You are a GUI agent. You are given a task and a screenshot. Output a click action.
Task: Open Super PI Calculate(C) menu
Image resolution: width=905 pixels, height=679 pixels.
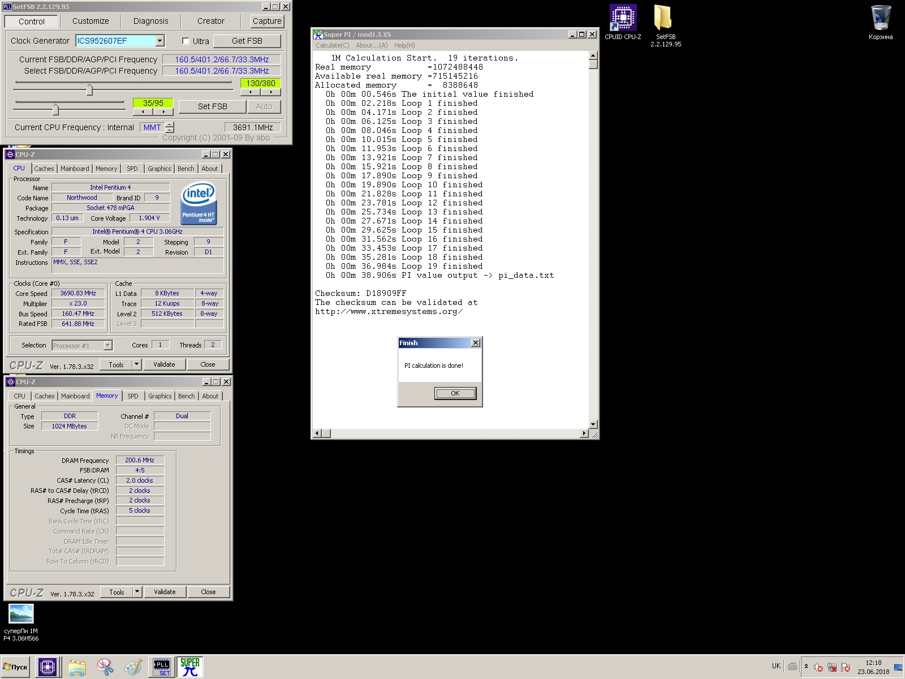(x=332, y=45)
